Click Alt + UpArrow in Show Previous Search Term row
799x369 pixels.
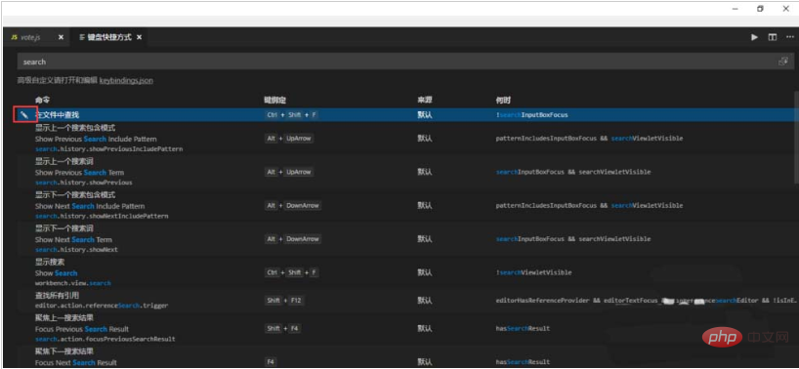tap(289, 172)
